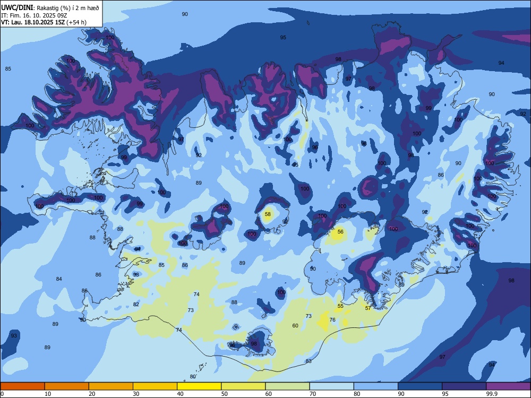Click the legend tick label 50
The height and width of the screenshot is (398, 531).
[224, 394]
